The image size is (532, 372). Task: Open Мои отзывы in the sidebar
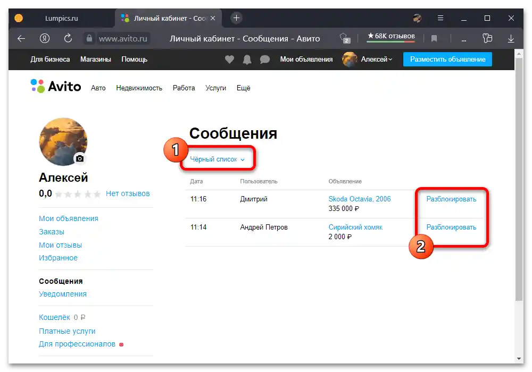pyautogui.click(x=61, y=245)
